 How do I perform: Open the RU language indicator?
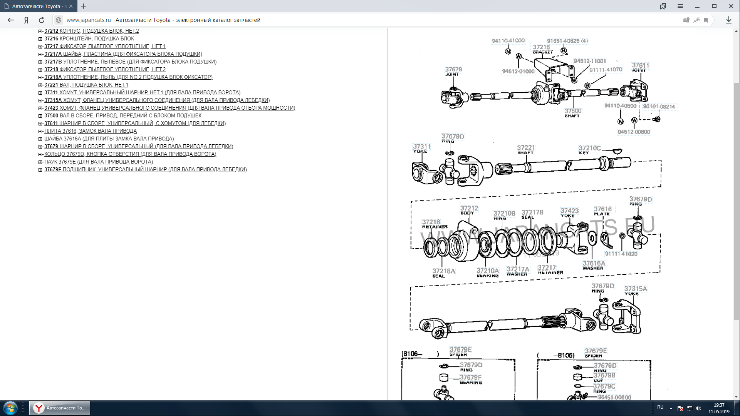click(x=660, y=407)
